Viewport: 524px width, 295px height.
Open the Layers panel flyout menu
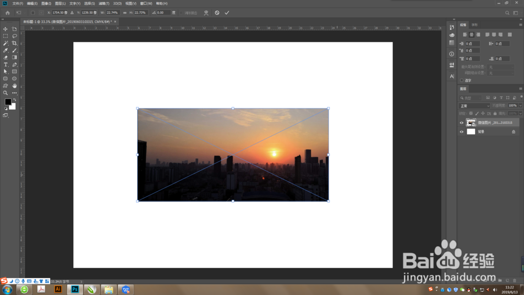[x=520, y=89]
